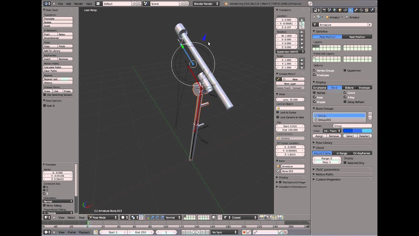Image resolution: width=419 pixels, height=236 pixels.
Task: Click the play reverse timeline button
Action: (x=193, y=232)
